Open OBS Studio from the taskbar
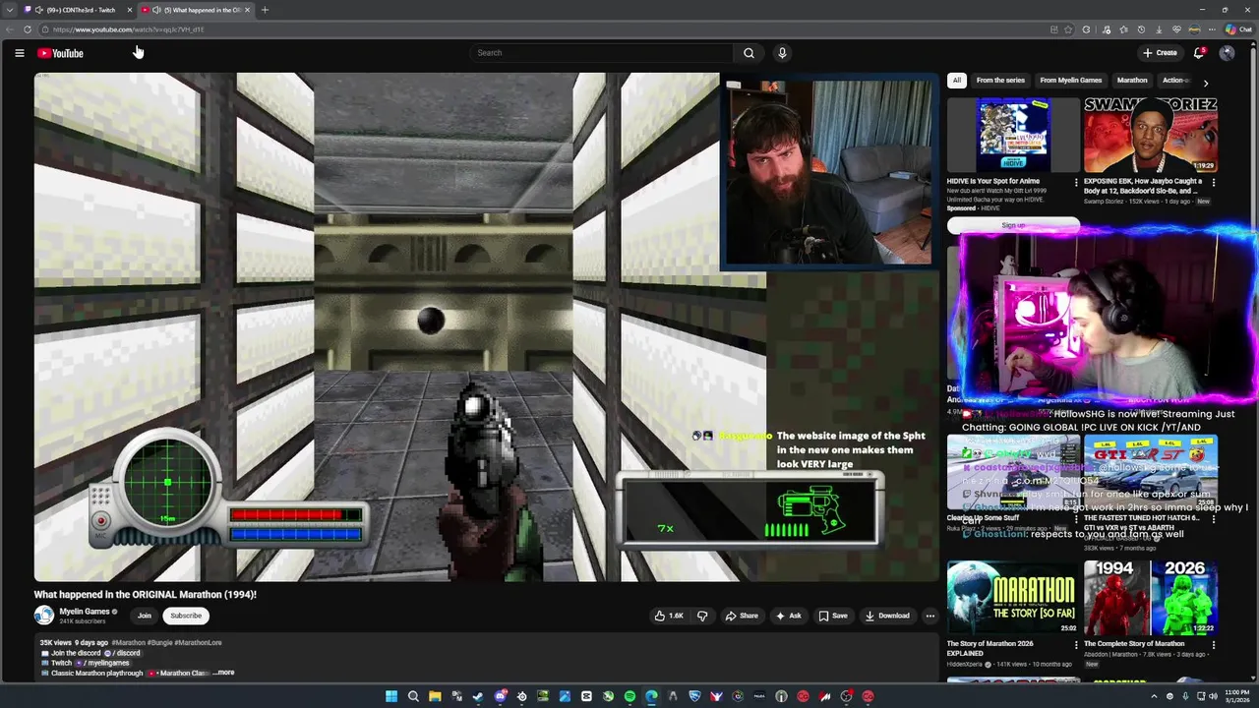 tap(846, 696)
